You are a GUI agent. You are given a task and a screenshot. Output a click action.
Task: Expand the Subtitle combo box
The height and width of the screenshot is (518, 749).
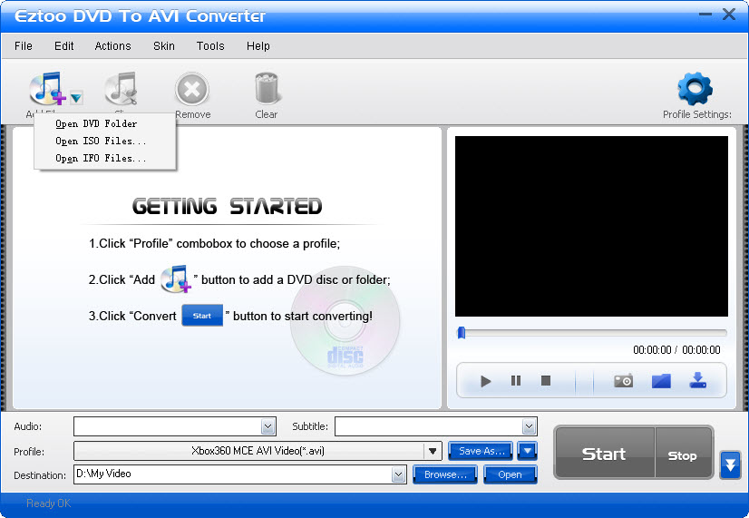[x=529, y=426]
